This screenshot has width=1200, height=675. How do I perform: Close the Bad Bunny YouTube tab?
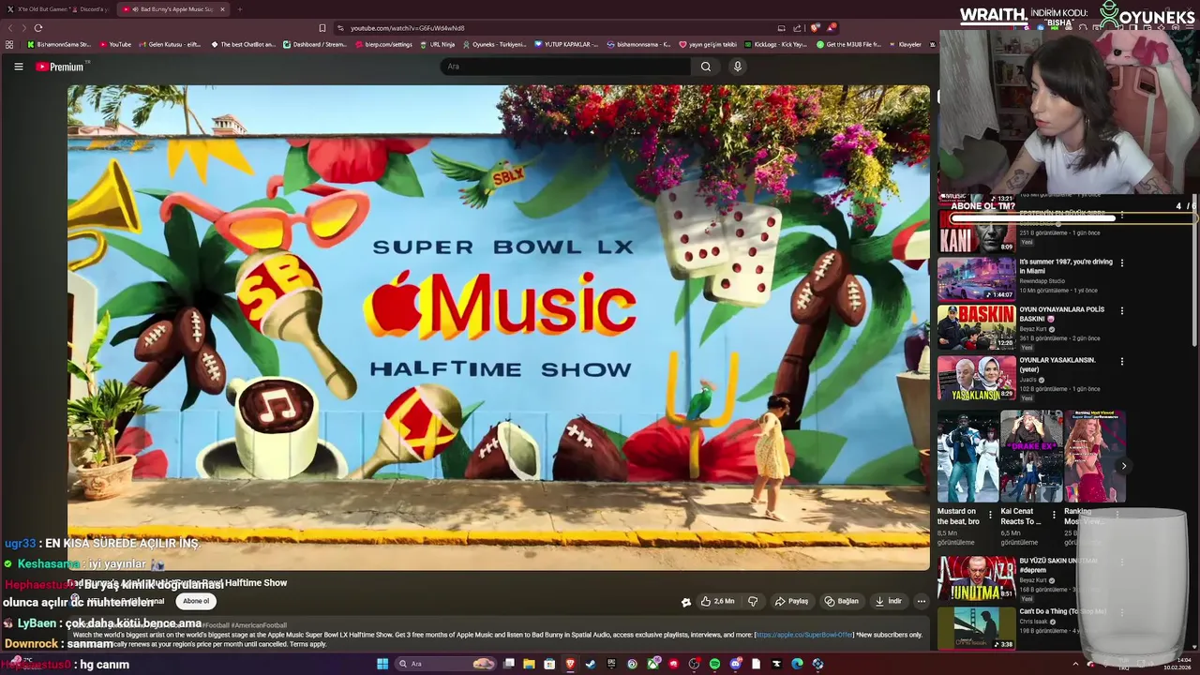[x=222, y=9]
